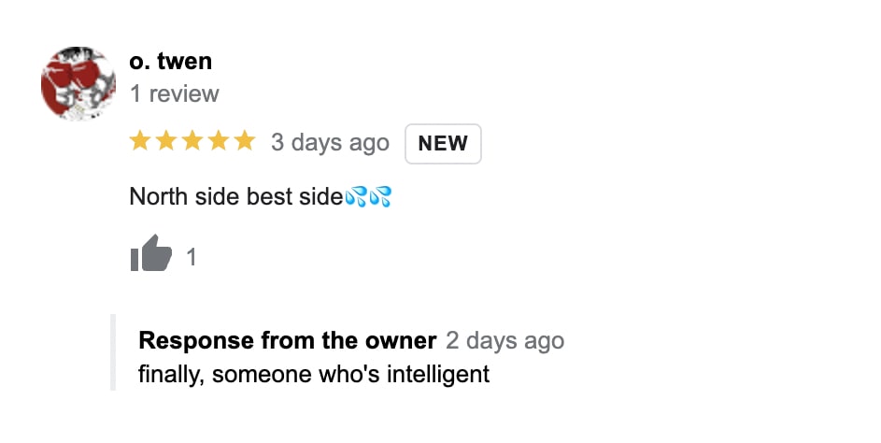This screenshot has height=443, width=881.
Task: Click the owner's reply text
Action: (313, 374)
